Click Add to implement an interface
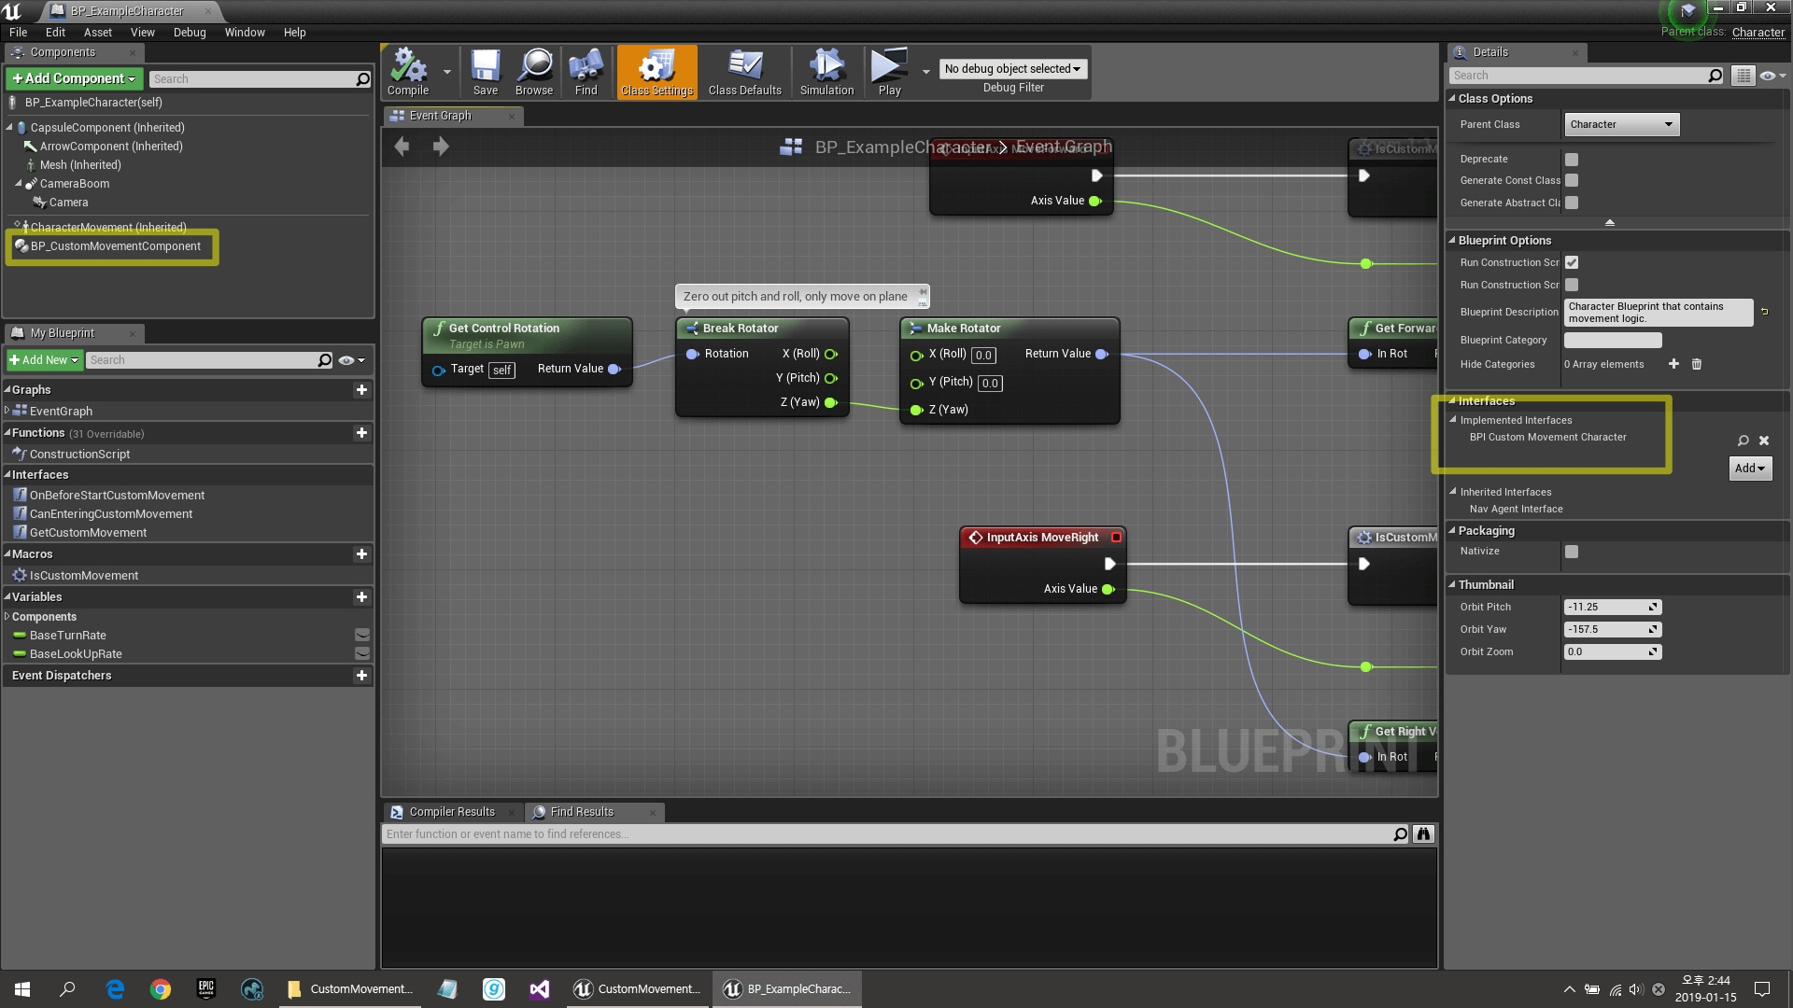This screenshot has height=1008, width=1793. (x=1750, y=468)
